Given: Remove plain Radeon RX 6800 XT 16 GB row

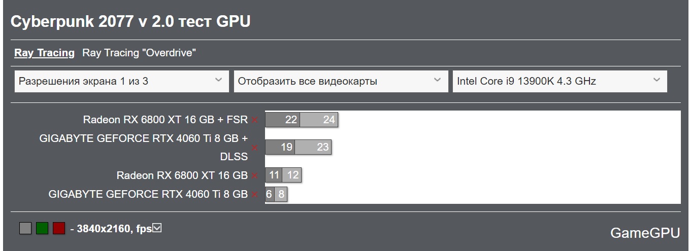Looking at the screenshot, I should (255, 176).
